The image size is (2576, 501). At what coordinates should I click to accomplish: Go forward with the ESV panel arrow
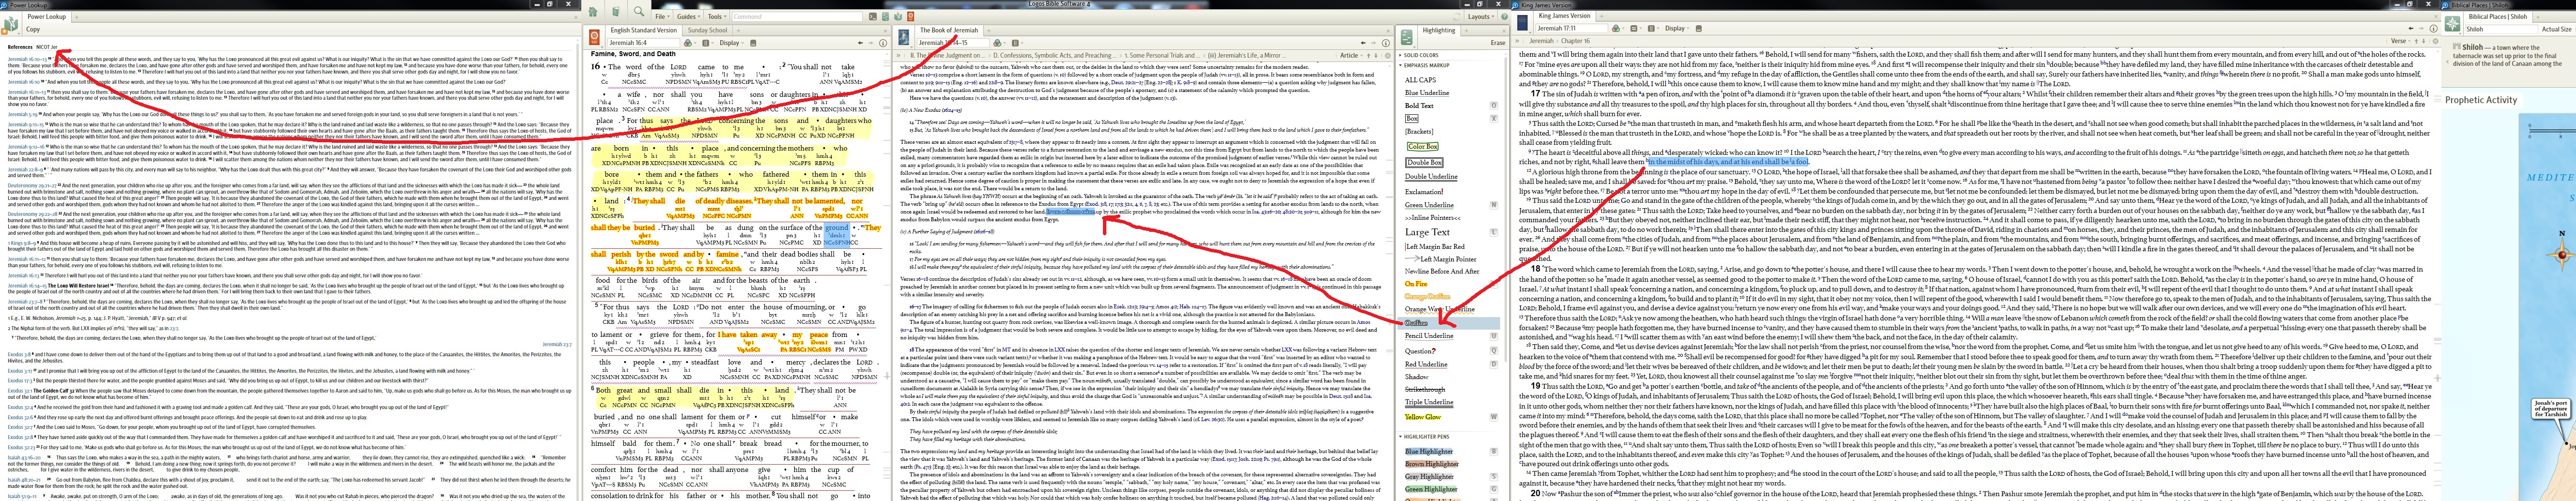[871, 43]
